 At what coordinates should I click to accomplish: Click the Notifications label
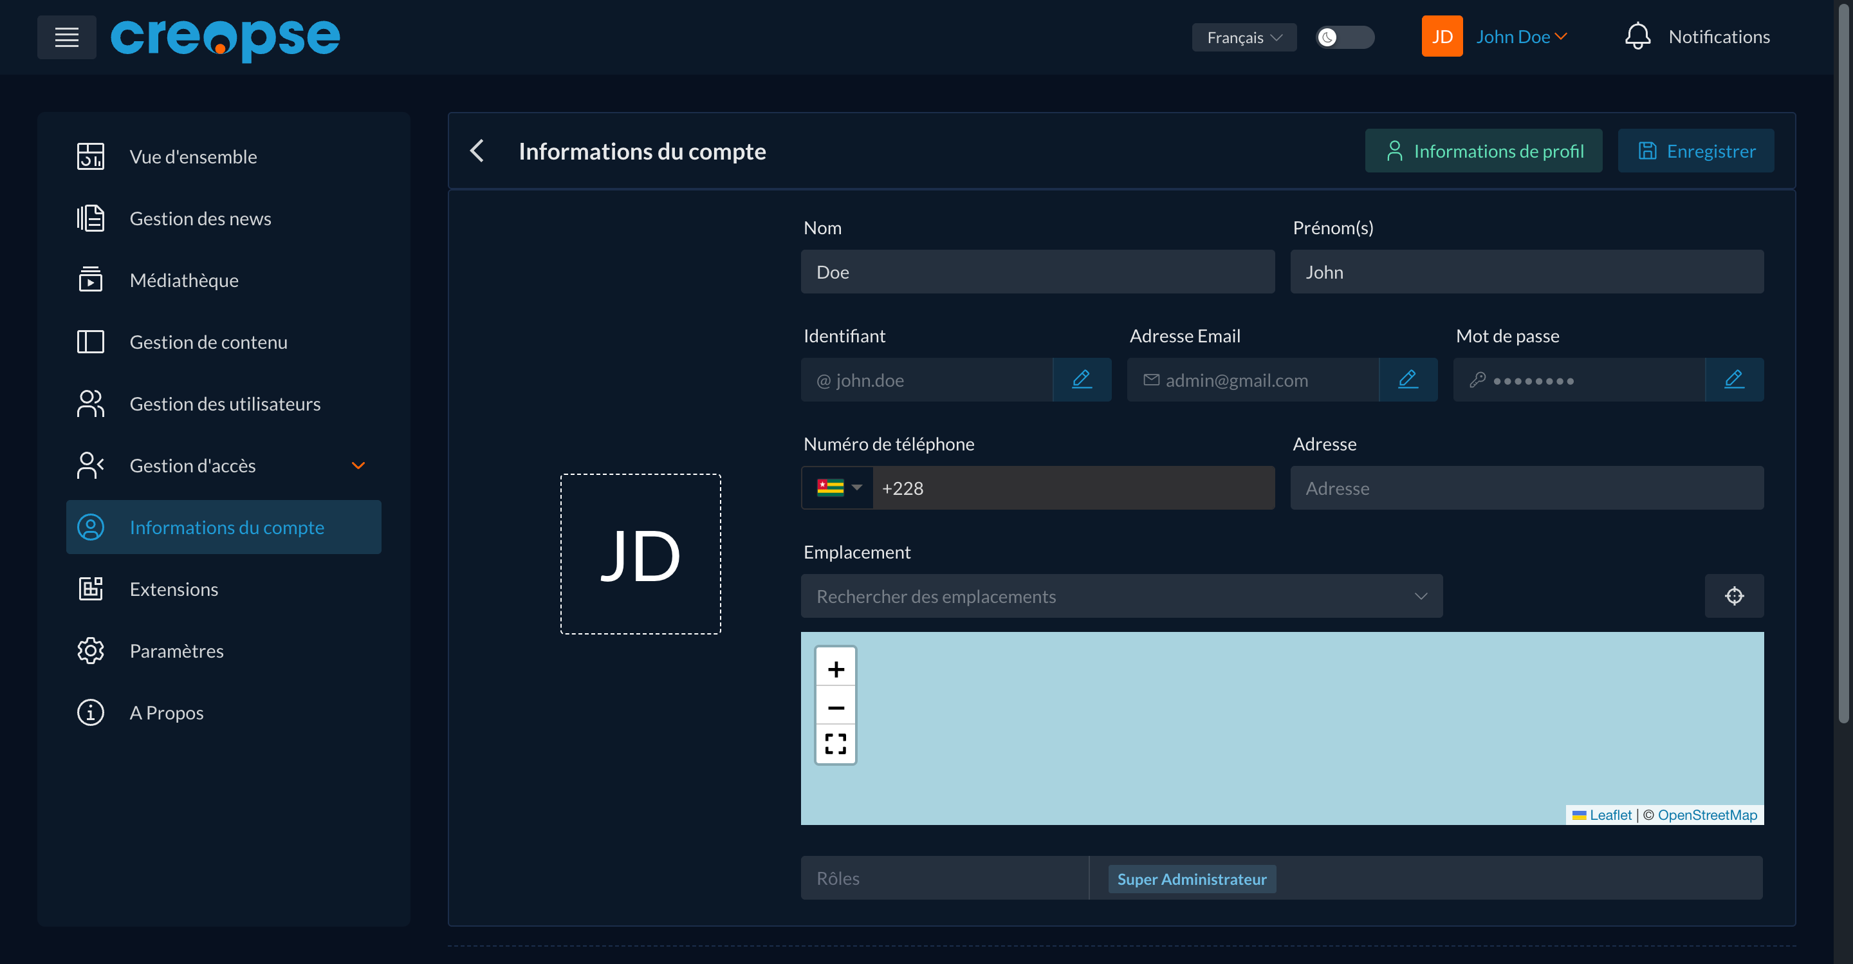(x=1719, y=37)
